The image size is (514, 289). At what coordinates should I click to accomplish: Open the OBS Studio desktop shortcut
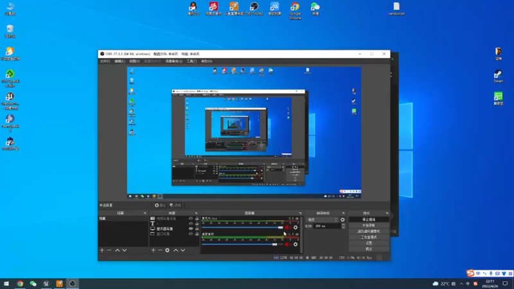point(254,9)
